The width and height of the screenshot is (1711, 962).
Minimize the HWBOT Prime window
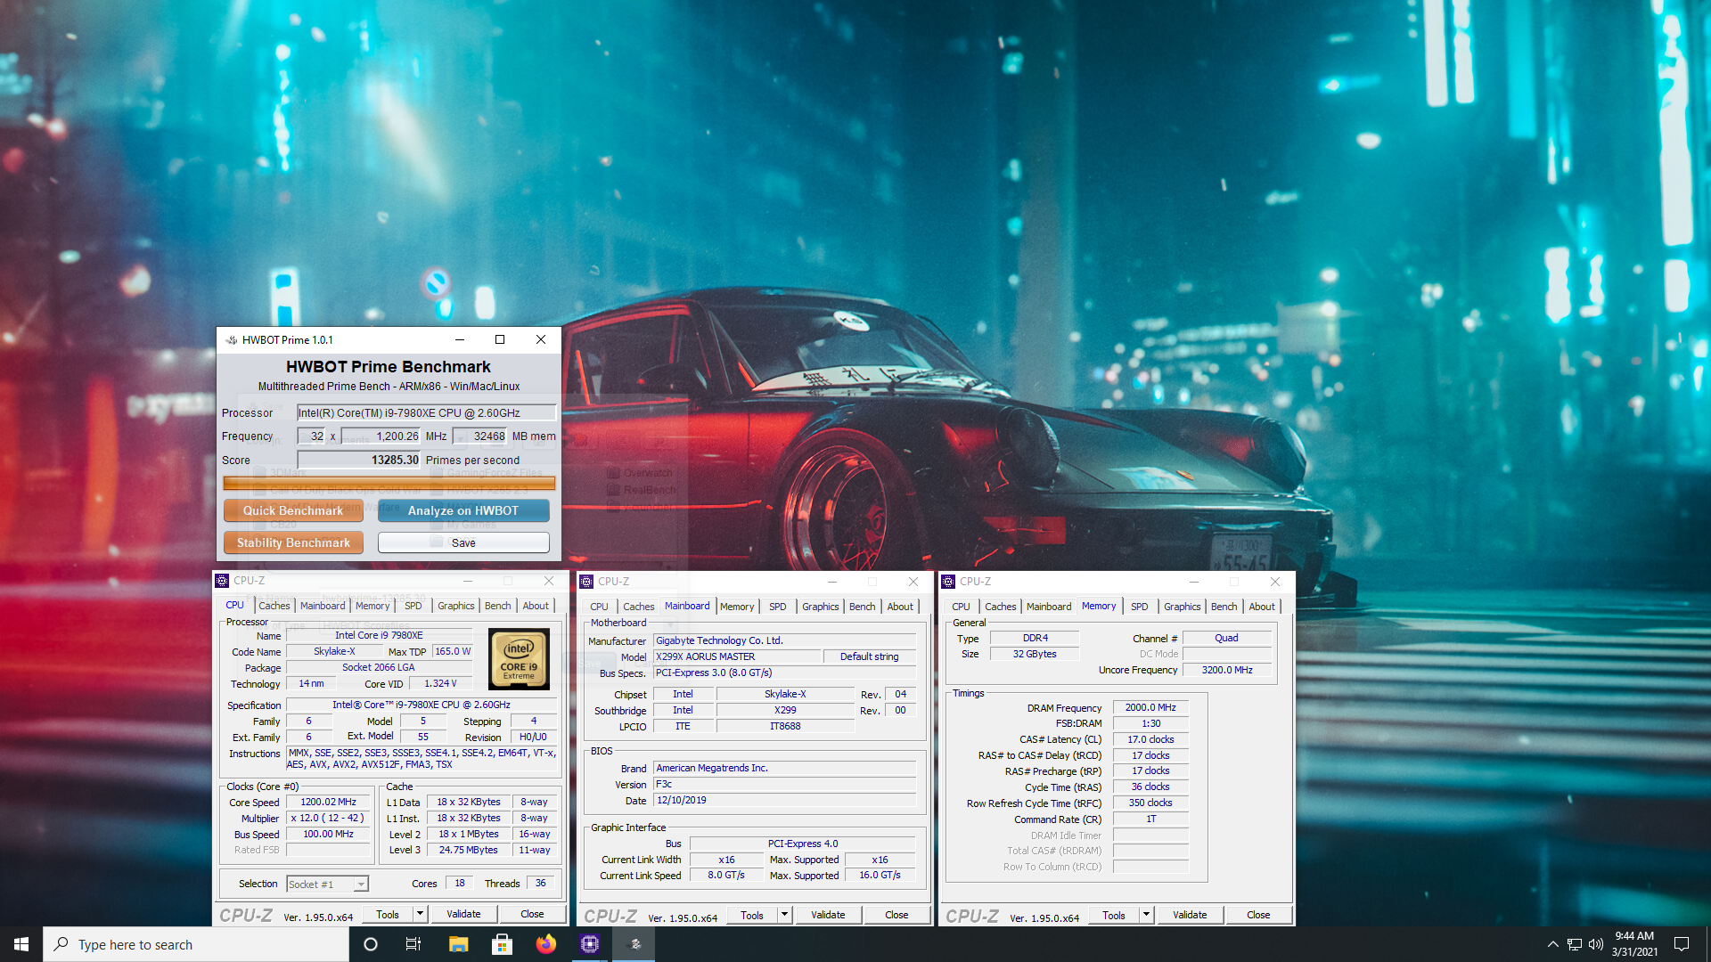pos(460,339)
